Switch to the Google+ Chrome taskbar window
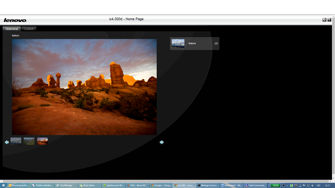The image size is (335, 188). pos(161,185)
